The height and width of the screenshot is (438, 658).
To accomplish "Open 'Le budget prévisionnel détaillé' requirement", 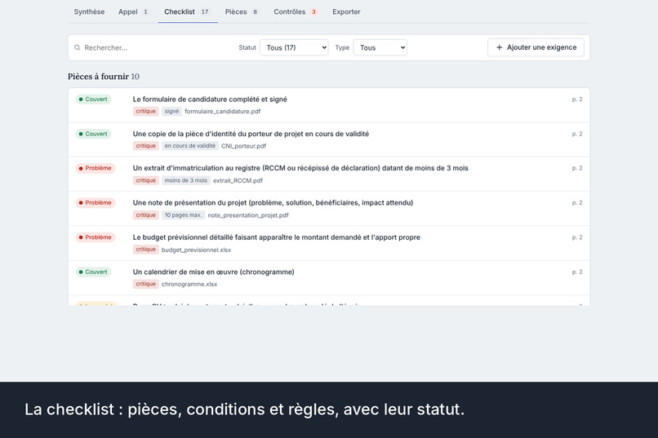I will click(276, 237).
